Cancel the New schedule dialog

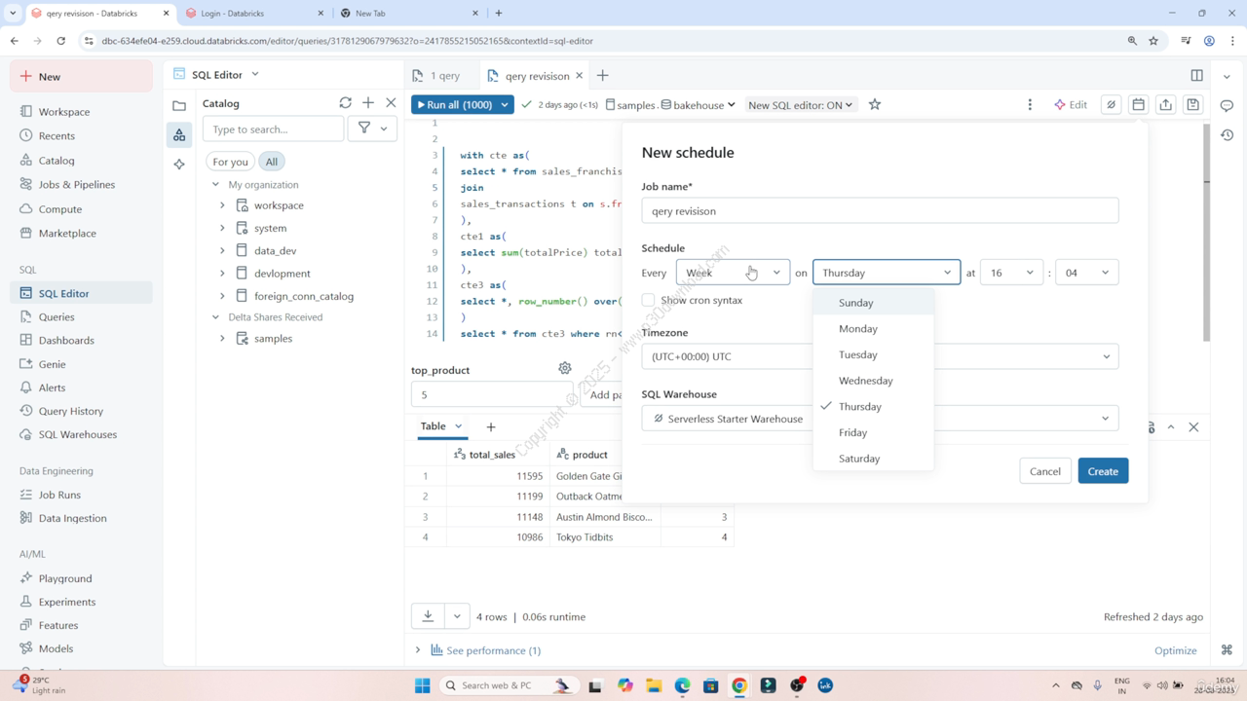[x=1044, y=471]
